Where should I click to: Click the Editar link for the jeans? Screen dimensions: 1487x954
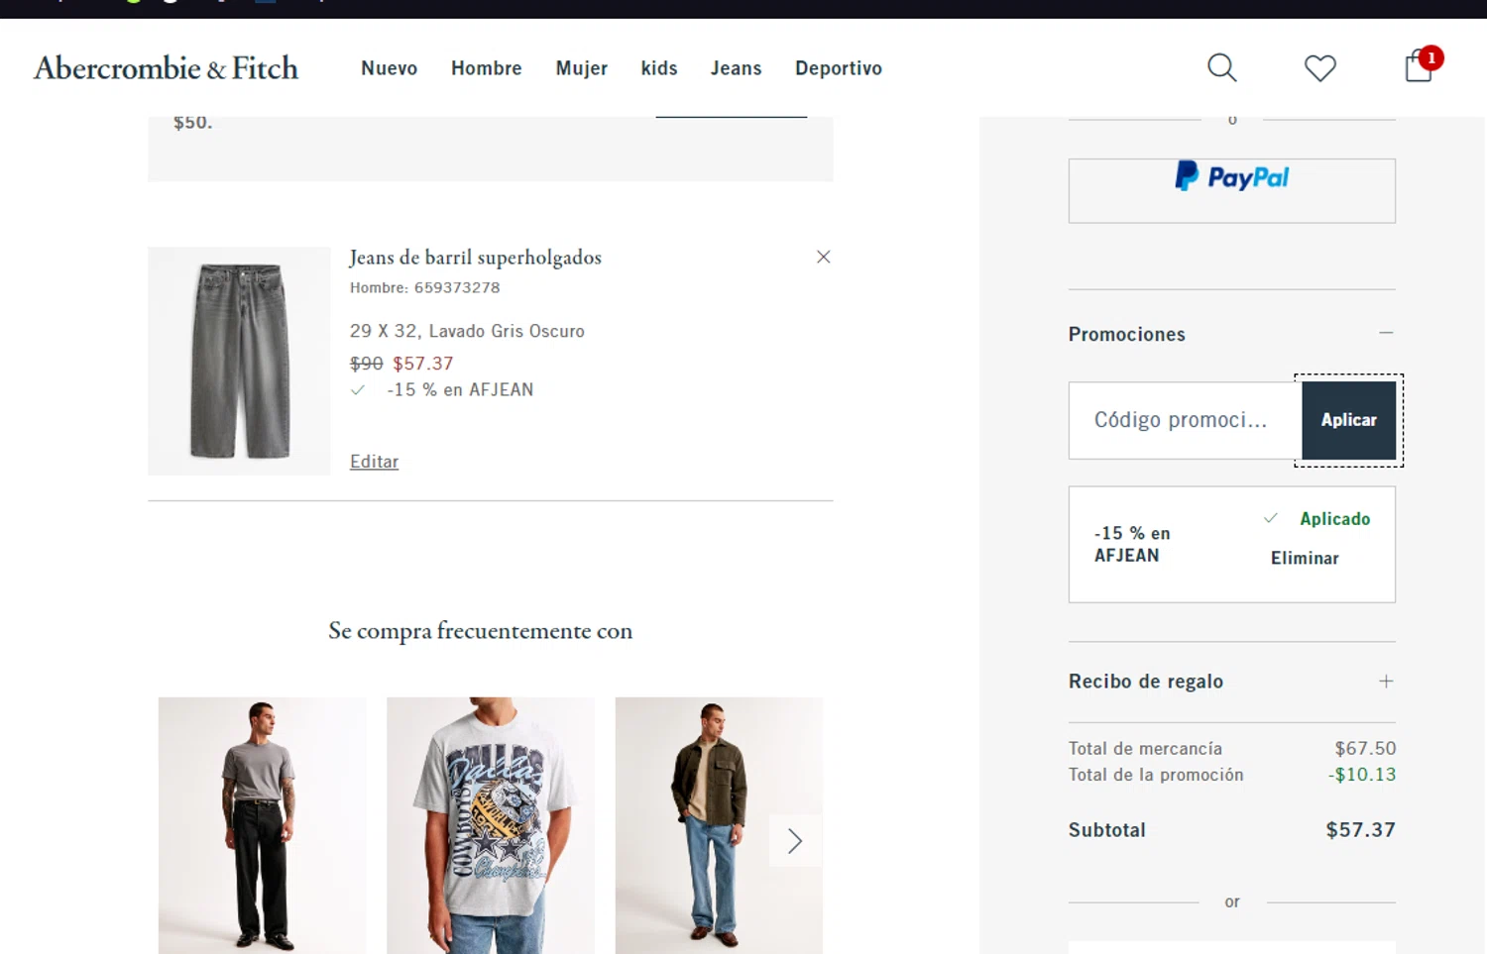pyautogui.click(x=374, y=462)
